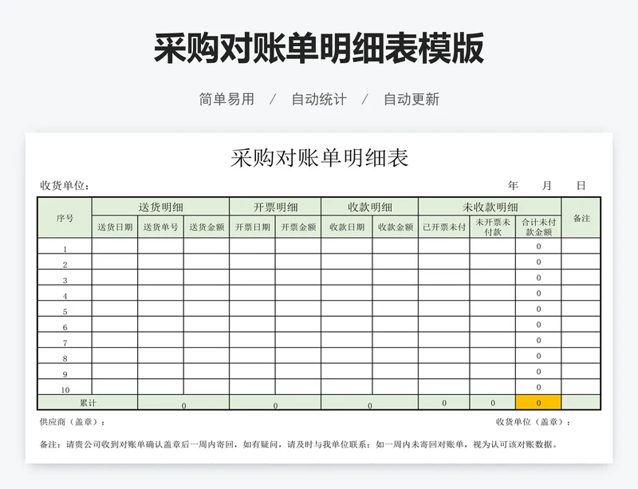The image size is (638, 489).
Task: Select the row number 4 cell
Action: [x=65, y=293]
